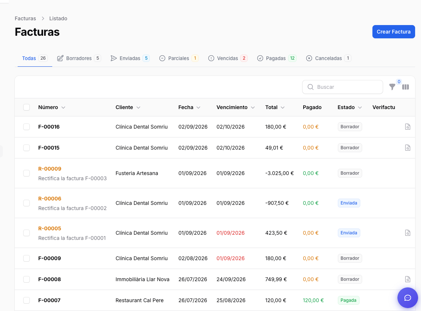Select the row checkbox for R-00006
This screenshot has height=311, width=421.
[26, 203]
